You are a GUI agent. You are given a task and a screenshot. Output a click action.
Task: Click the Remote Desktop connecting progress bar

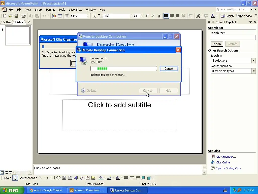[123, 68]
